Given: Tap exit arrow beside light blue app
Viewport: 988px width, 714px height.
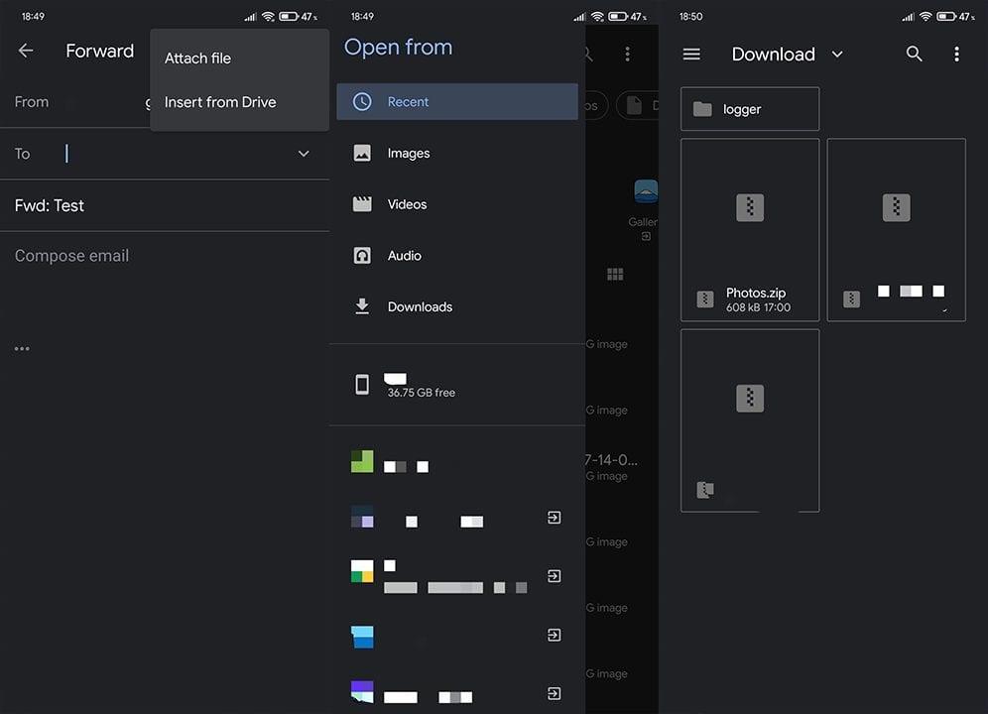Looking at the screenshot, I should point(554,636).
